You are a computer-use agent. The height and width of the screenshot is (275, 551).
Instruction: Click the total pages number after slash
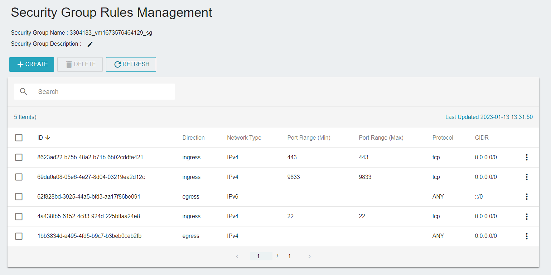click(289, 256)
